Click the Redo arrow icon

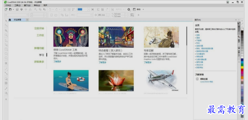57,9
